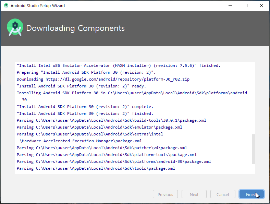The width and height of the screenshot is (270, 204).
Task: Click the SDK Platform 30 'complete.' log line
Action: click(x=85, y=107)
